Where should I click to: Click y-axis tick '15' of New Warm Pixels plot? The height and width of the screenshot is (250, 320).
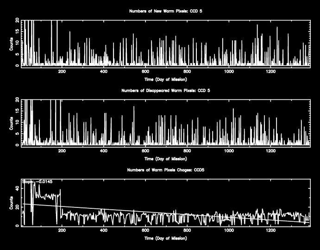[x=17, y=31]
